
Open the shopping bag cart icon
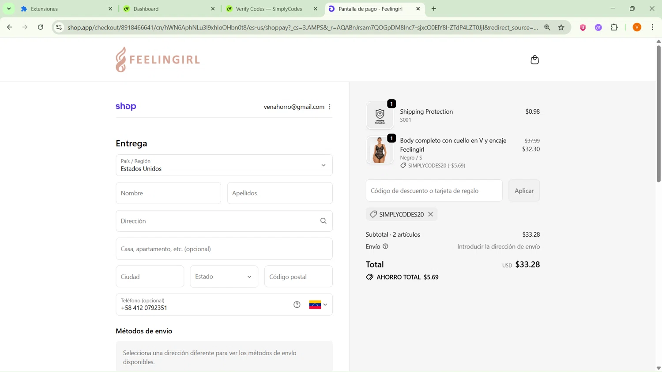point(534,60)
